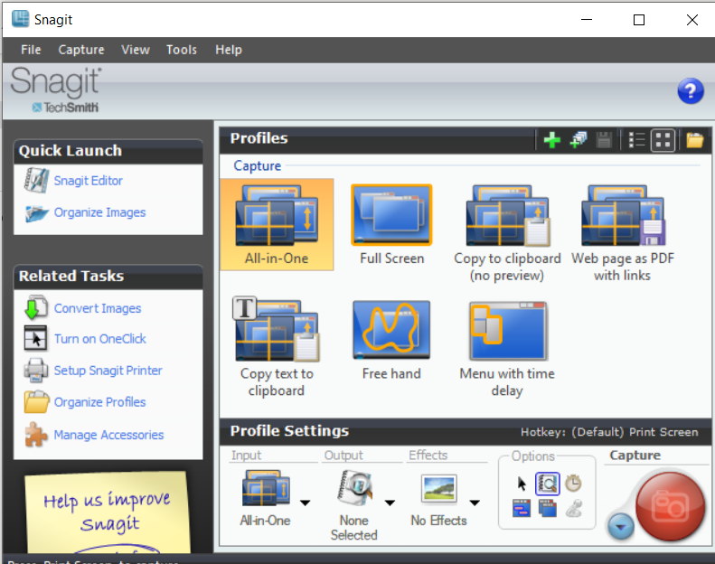
Task: Toggle the include cursor option
Action: [522, 484]
